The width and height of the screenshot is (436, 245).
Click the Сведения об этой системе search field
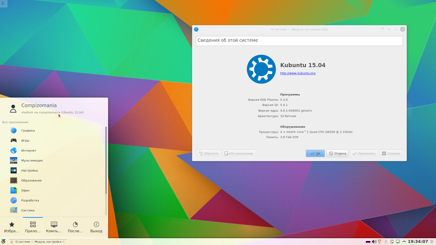coord(299,41)
